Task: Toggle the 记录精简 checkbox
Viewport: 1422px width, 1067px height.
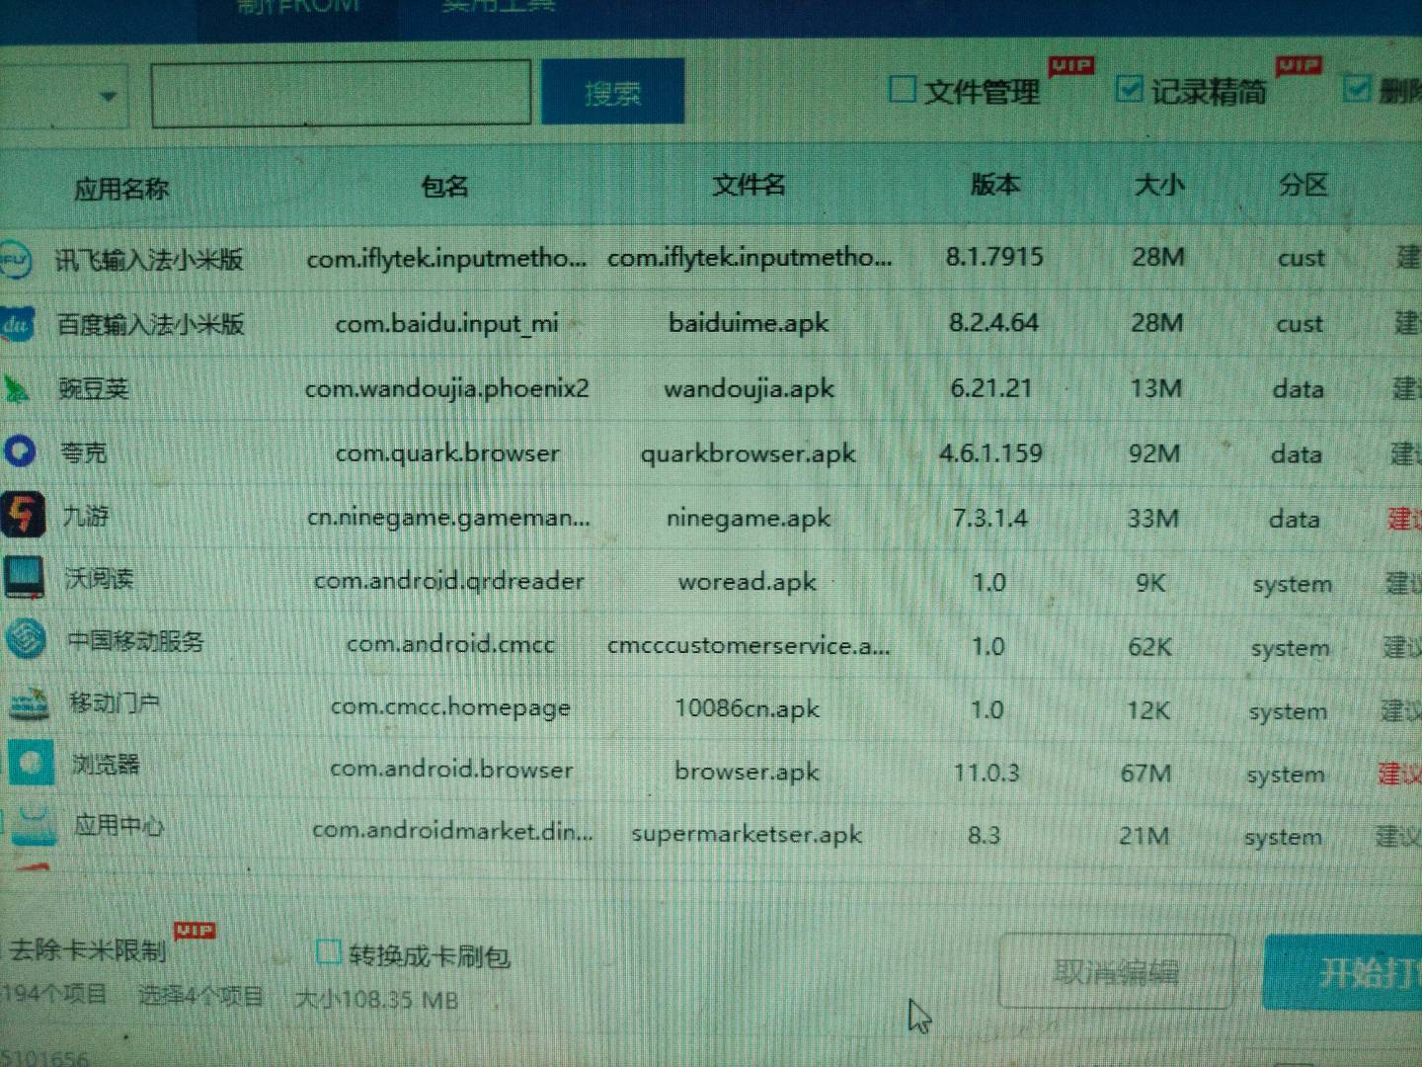Action: [x=1129, y=89]
